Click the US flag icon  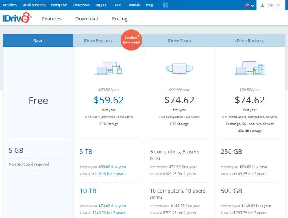[247, 5]
